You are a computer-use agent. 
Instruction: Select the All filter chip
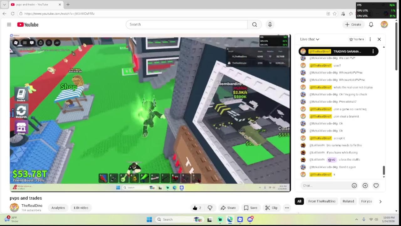click(x=299, y=202)
